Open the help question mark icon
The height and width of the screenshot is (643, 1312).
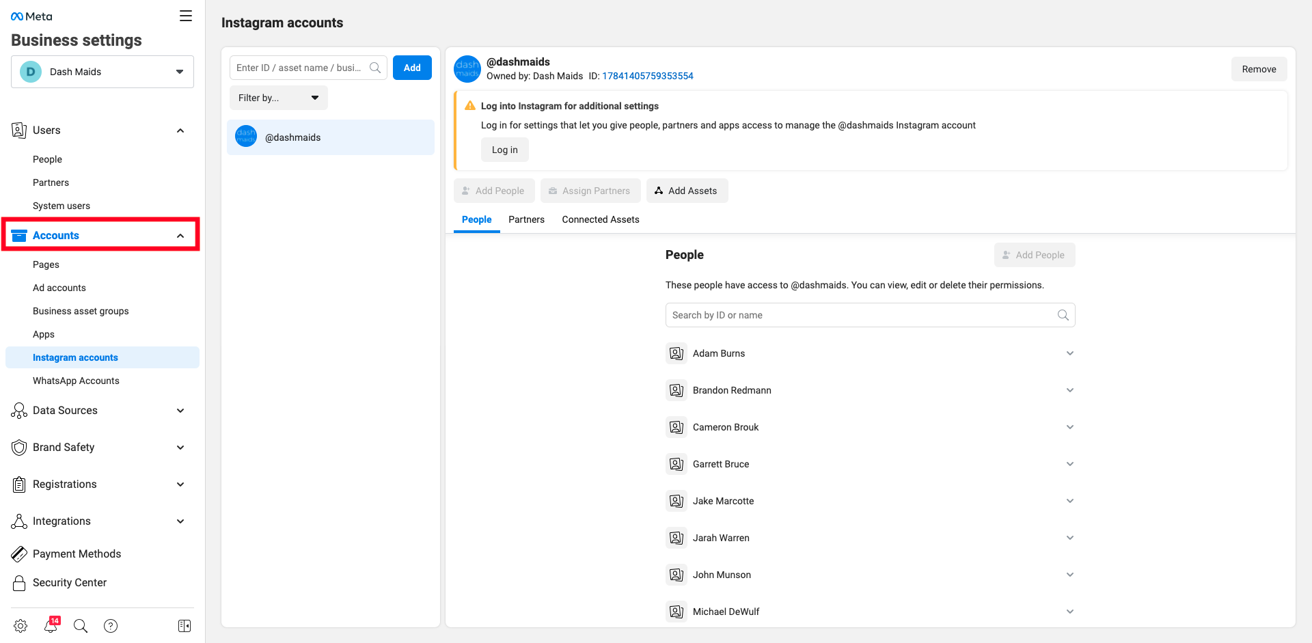pyautogui.click(x=111, y=626)
